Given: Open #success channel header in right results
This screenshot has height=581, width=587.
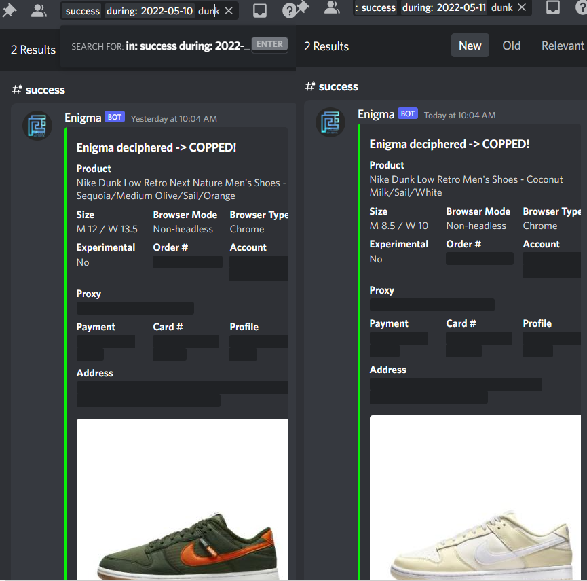Looking at the screenshot, I should (331, 86).
